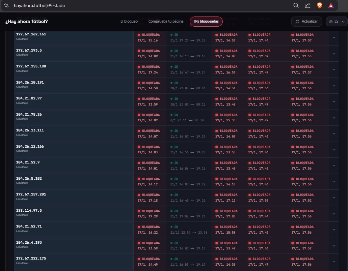Click OK range 11/1 16:47 → 19:24
348x271 pixels.
coord(188,72)
